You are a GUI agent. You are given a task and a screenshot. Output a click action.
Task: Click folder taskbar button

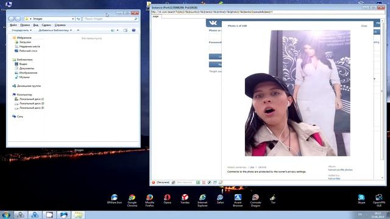(x=78, y=215)
